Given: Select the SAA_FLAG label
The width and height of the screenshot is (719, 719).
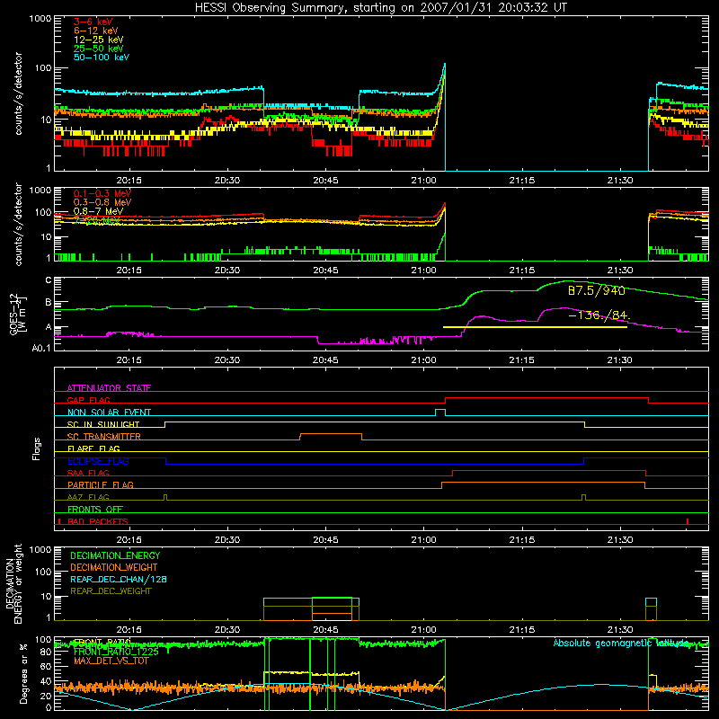Looking at the screenshot, I should (x=88, y=473).
